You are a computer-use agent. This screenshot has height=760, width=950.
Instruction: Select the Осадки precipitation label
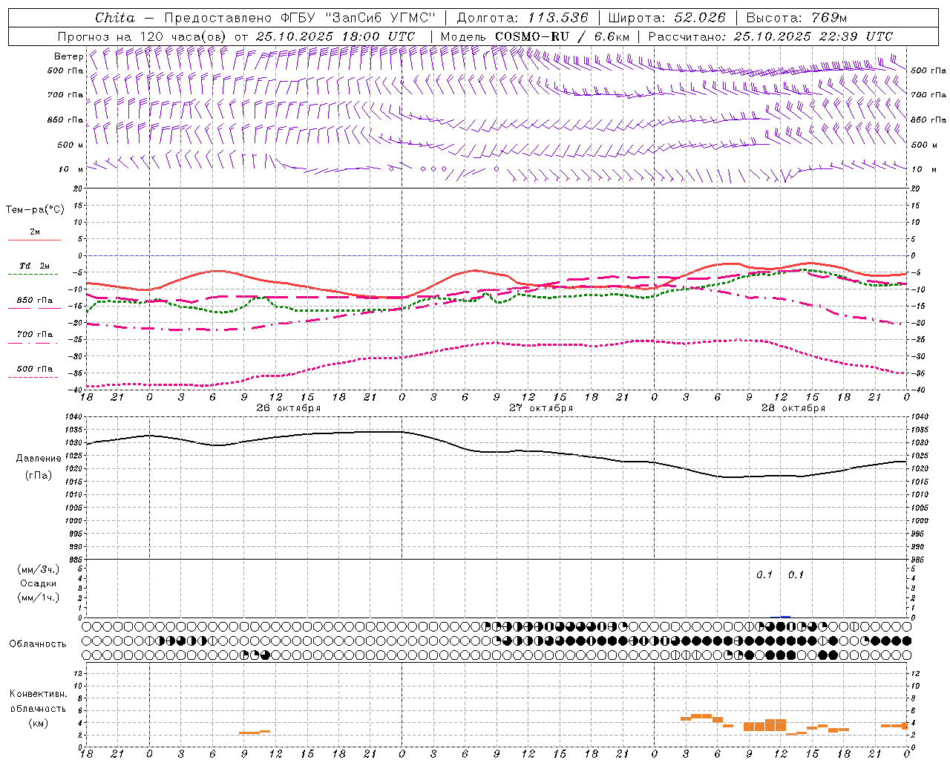click(x=39, y=583)
